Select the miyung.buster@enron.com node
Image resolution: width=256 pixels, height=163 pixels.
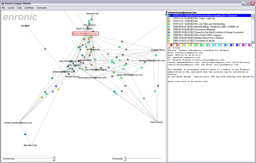(x=152, y=61)
